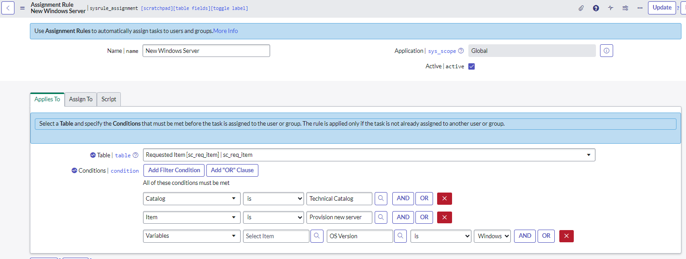Click the Update button
Viewport: 686px width, 259px height.
[662, 8]
